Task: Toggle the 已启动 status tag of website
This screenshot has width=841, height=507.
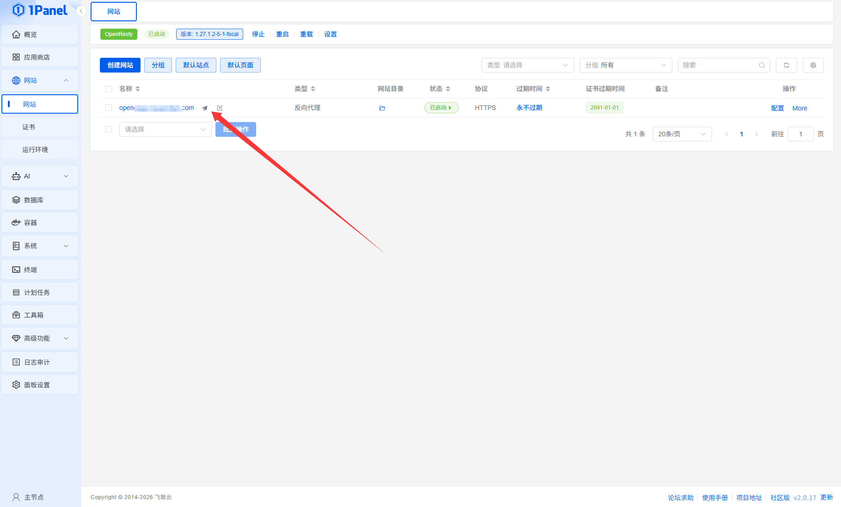Action: click(x=441, y=108)
